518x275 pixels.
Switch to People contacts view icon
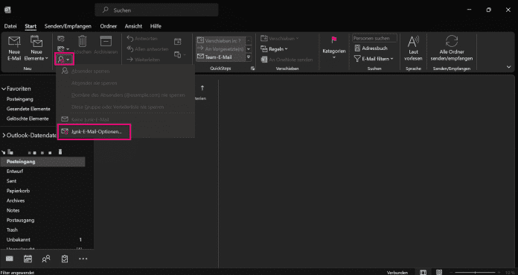46,259
